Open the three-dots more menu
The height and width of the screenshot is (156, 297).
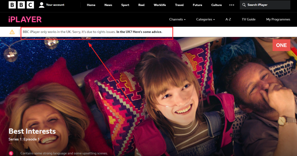pyautogui.click(x=232, y=5)
